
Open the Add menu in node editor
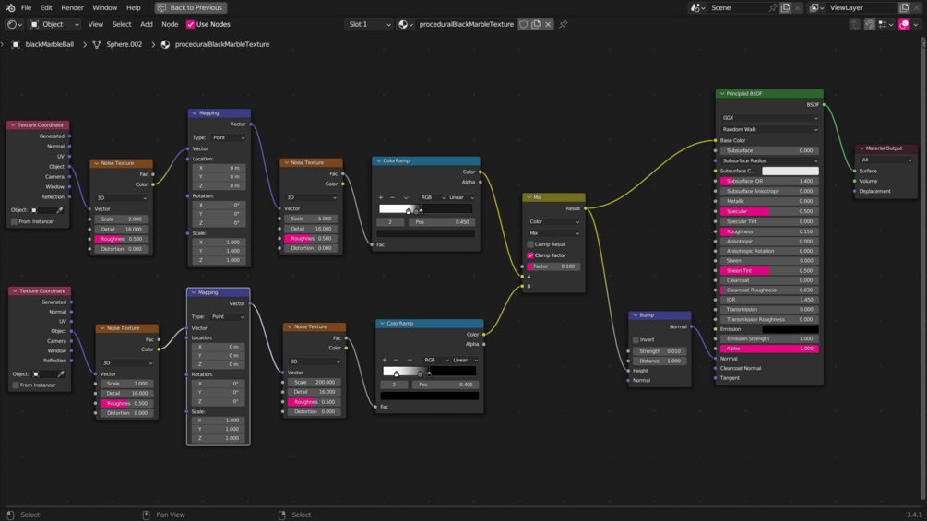point(146,24)
